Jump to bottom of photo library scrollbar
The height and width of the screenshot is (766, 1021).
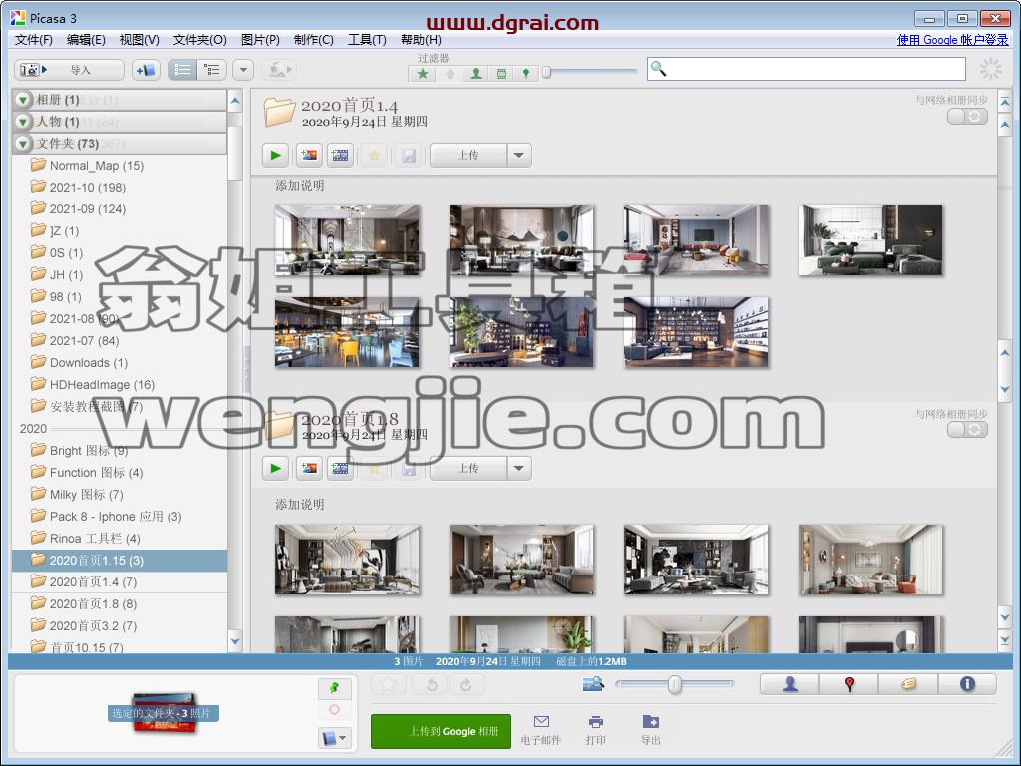tap(1005, 641)
